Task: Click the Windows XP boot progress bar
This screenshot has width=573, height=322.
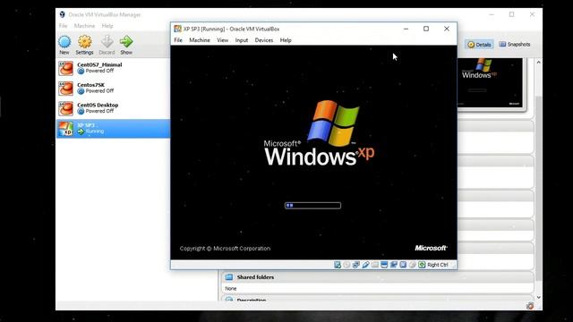Action: 312,206
